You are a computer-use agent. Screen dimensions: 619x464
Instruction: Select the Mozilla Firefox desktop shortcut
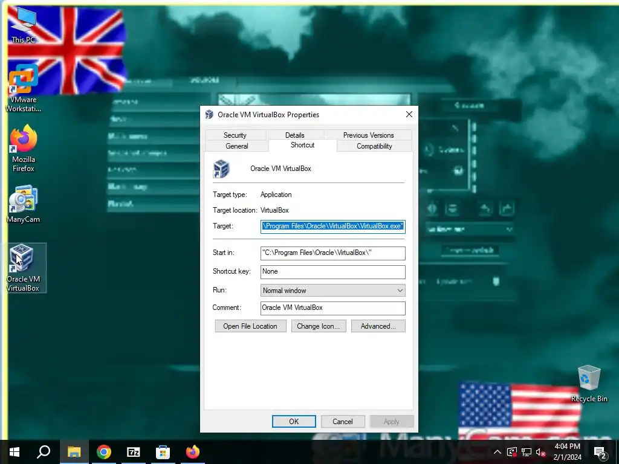[x=24, y=149]
